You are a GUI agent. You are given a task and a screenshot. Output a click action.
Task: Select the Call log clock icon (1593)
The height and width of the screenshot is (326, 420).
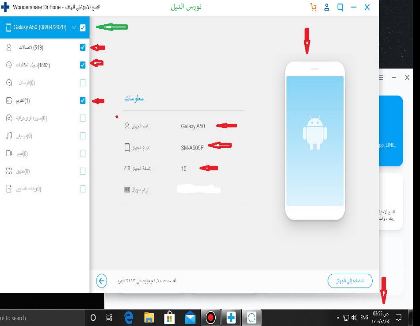coord(9,65)
